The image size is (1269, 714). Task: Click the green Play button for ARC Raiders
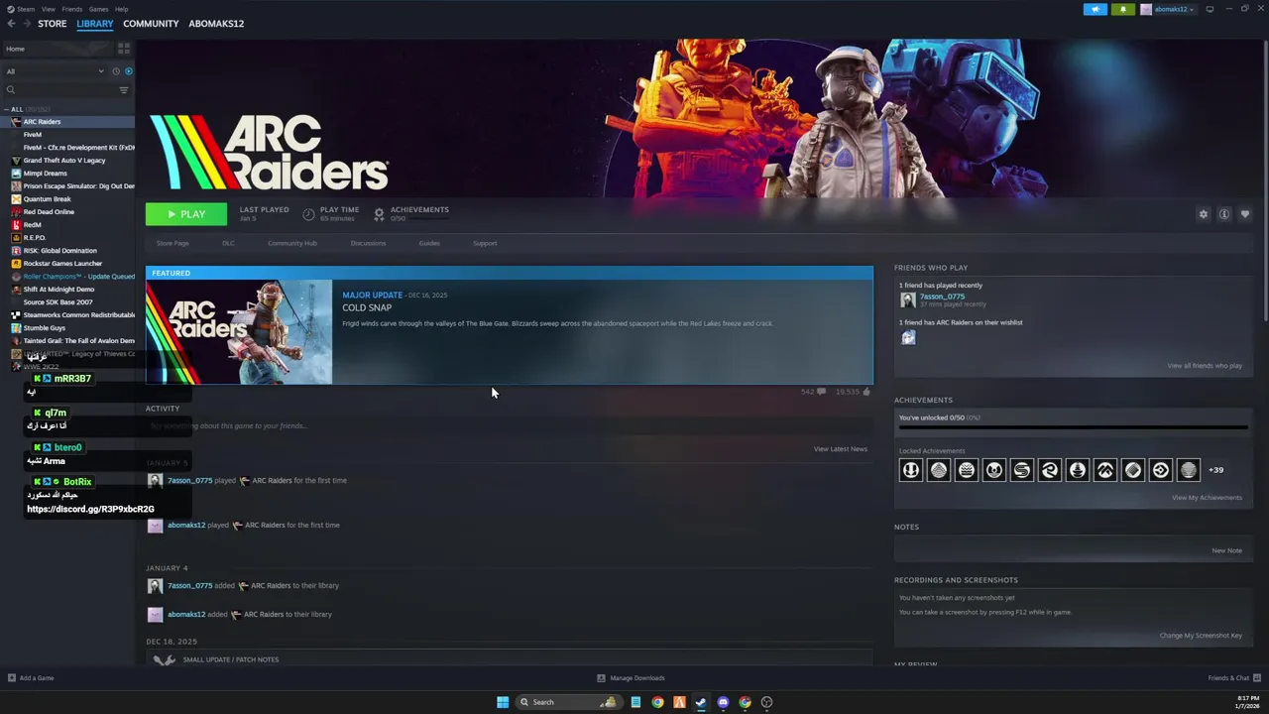pos(185,214)
